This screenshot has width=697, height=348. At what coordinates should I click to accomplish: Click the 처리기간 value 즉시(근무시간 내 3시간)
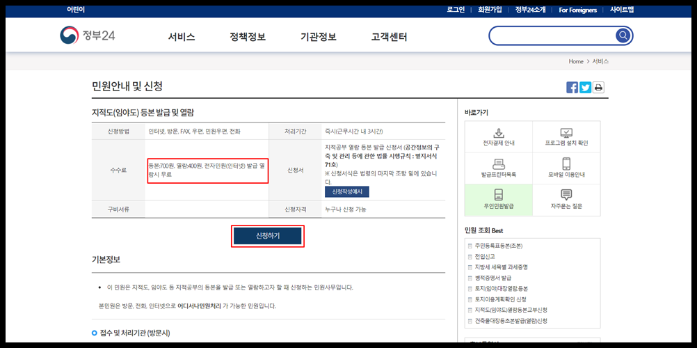[x=354, y=132]
